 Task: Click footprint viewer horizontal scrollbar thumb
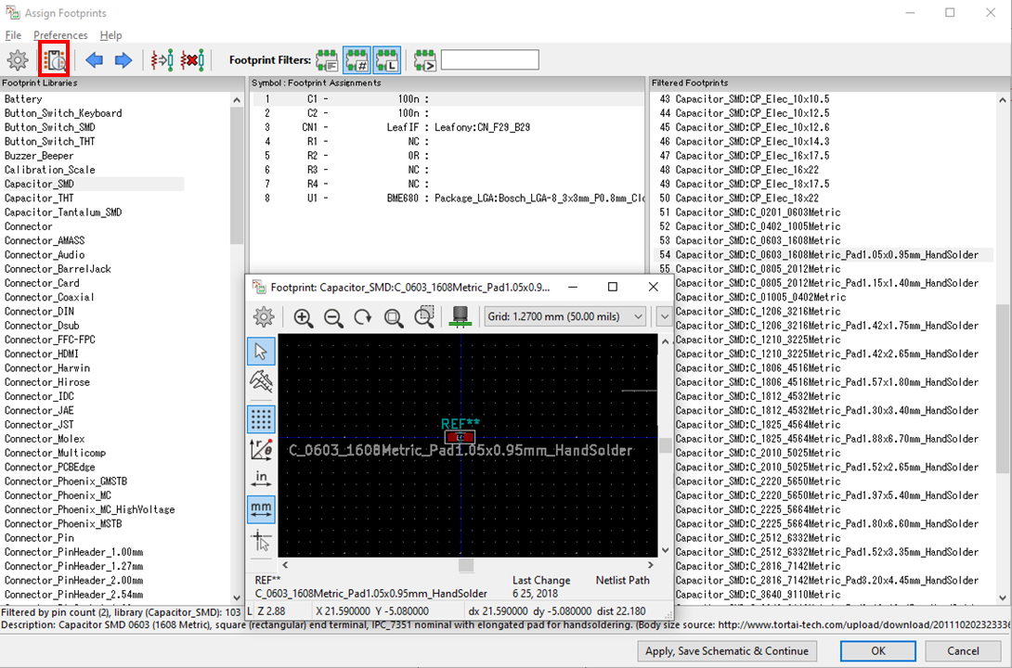[466, 565]
